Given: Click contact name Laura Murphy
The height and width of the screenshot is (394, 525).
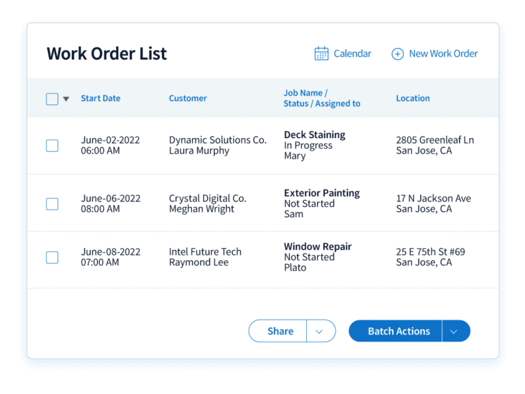Looking at the screenshot, I should tap(199, 150).
